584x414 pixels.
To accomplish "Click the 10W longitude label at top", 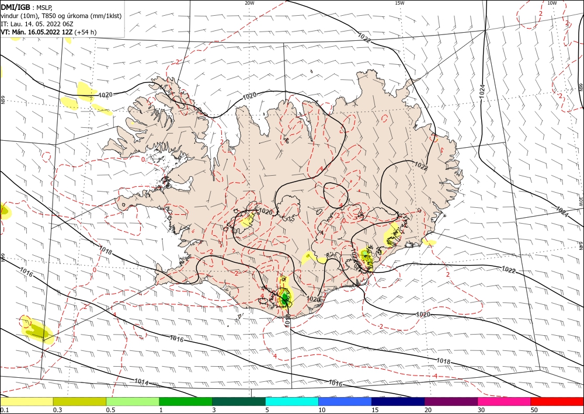I will 552,3.
